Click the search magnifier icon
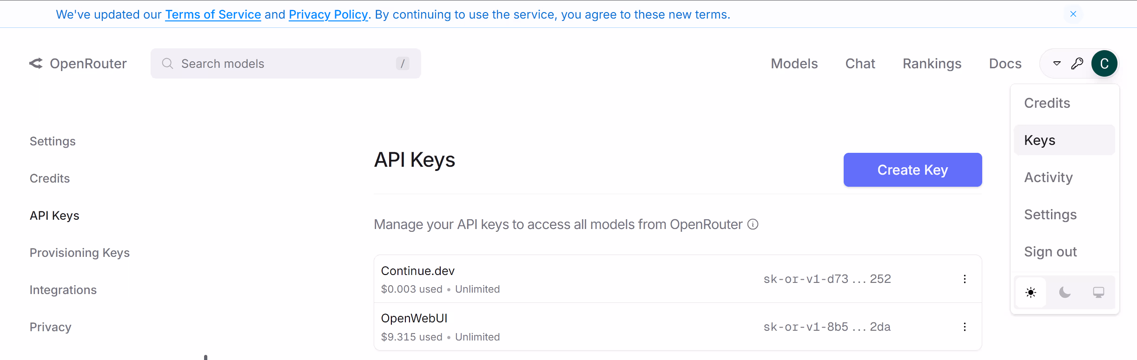The image size is (1137, 360). click(x=167, y=64)
